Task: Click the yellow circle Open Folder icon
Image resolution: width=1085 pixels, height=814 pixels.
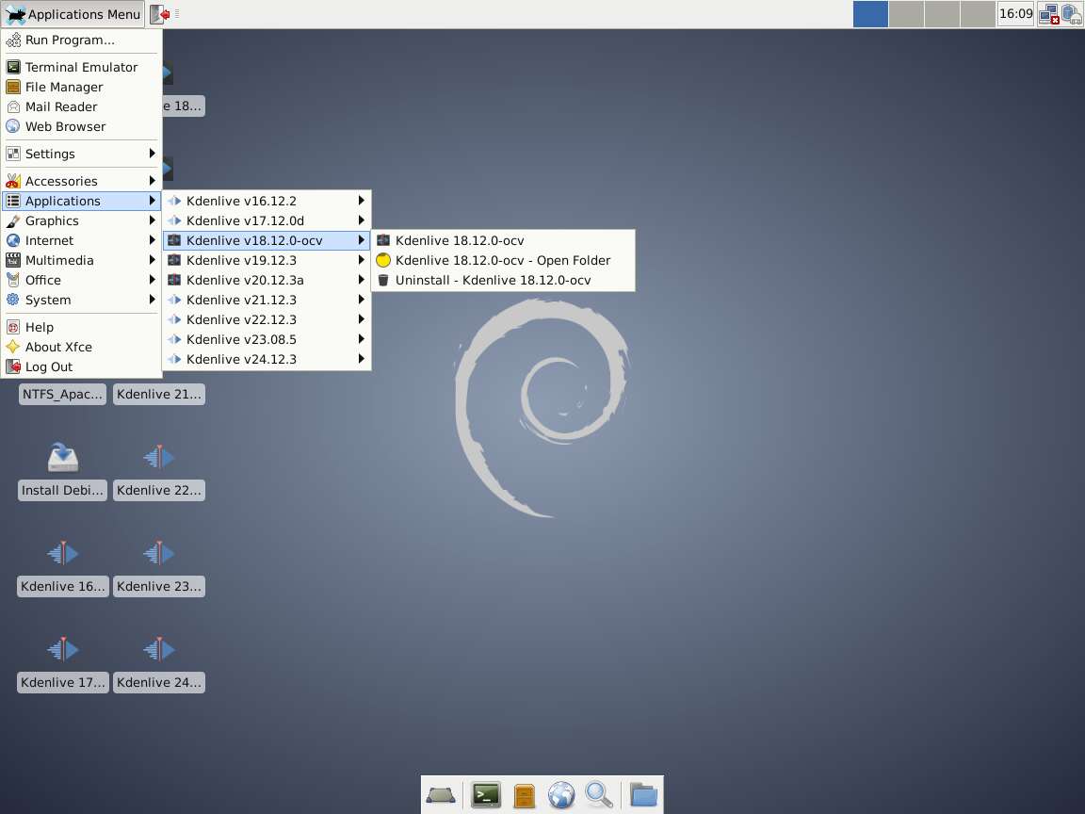Action: [383, 260]
